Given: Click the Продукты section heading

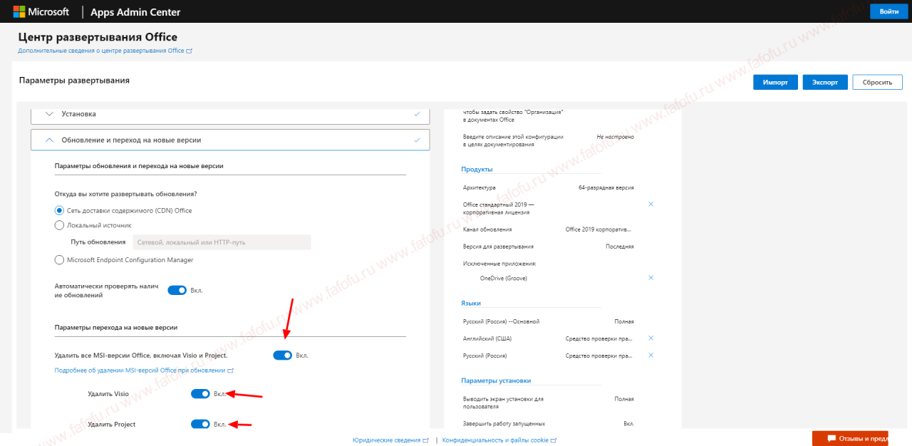Looking at the screenshot, I should pos(477,169).
